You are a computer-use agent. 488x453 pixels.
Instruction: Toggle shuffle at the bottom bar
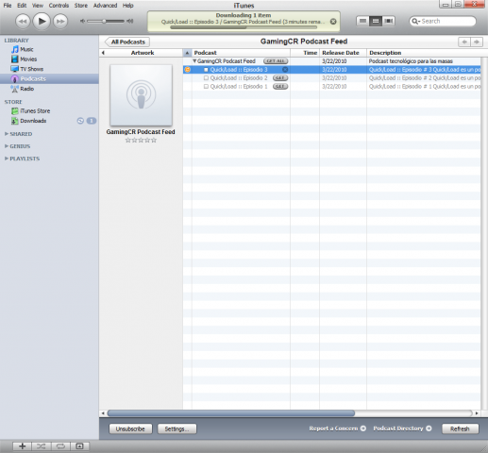click(42, 446)
